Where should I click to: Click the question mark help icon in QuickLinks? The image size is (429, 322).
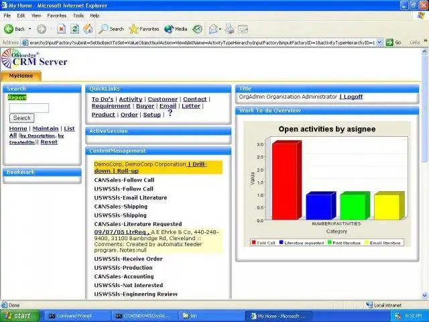click(x=170, y=113)
